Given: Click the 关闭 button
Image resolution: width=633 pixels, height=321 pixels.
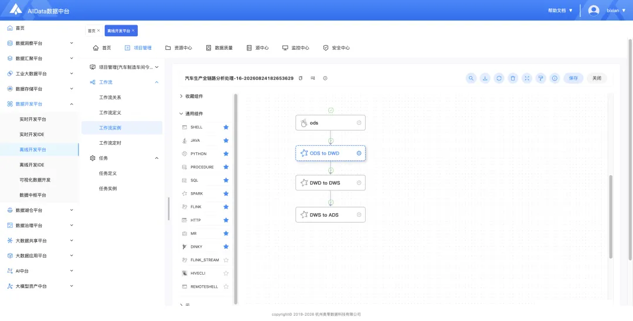Looking at the screenshot, I should click(597, 78).
